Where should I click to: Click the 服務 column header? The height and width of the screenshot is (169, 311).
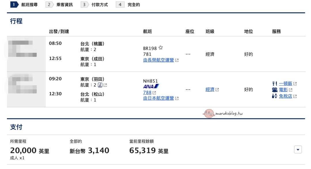pos(276,32)
